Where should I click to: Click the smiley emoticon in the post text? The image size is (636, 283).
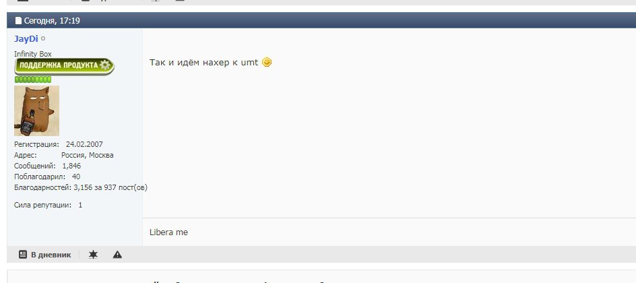click(267, 63)
